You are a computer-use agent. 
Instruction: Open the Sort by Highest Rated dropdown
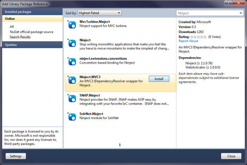point(100,13)
